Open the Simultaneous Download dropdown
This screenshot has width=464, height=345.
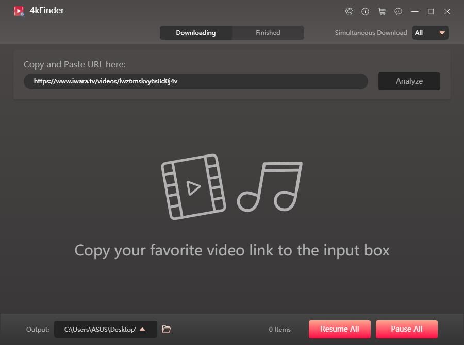[x=430, y=32]
